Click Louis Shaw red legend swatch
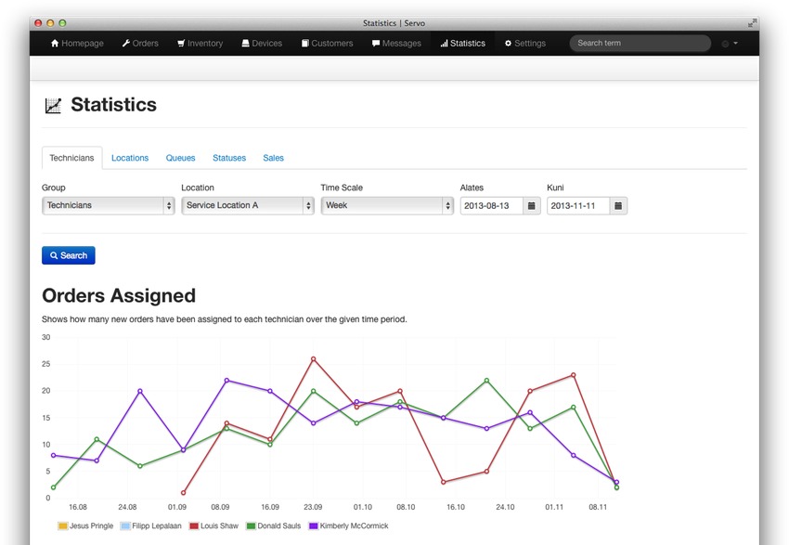789x545 pixels. pyautogui.click(x=194, y=526)
